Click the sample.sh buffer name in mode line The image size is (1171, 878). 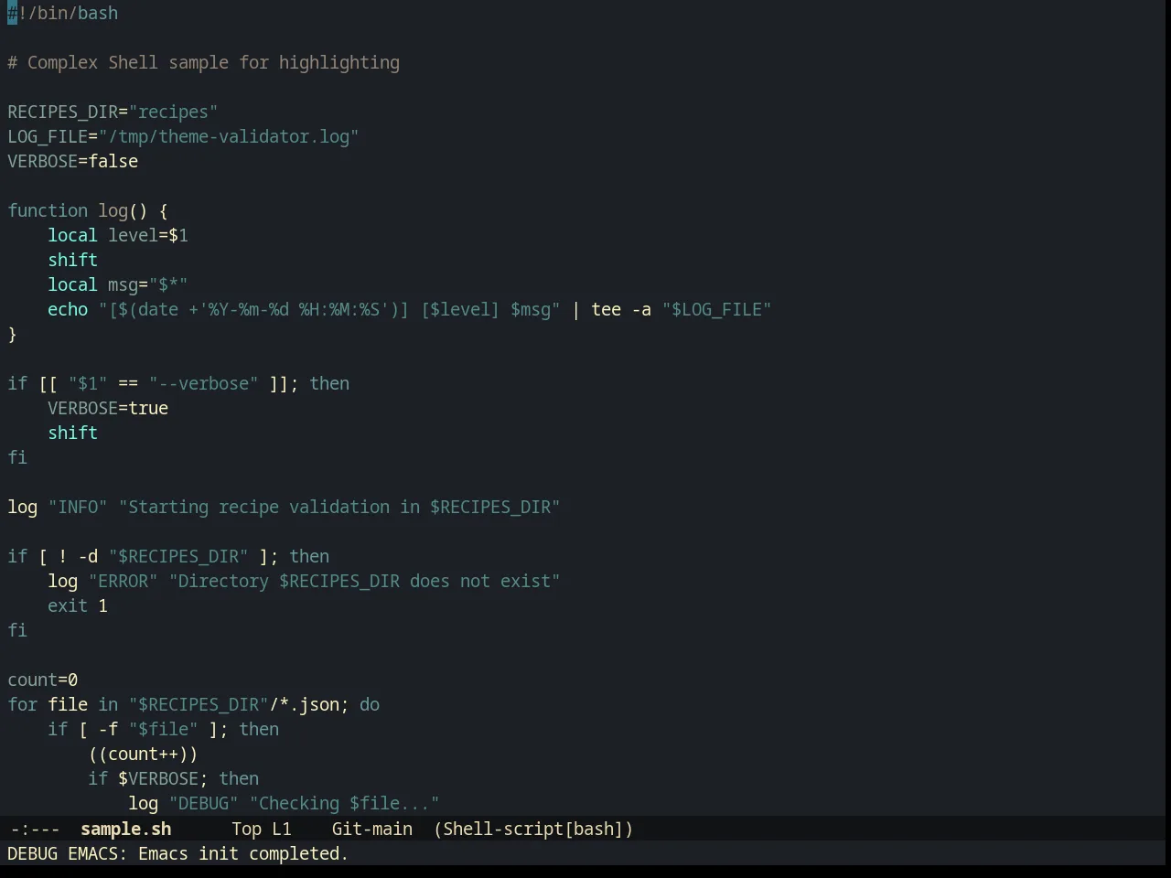(125, 829)
